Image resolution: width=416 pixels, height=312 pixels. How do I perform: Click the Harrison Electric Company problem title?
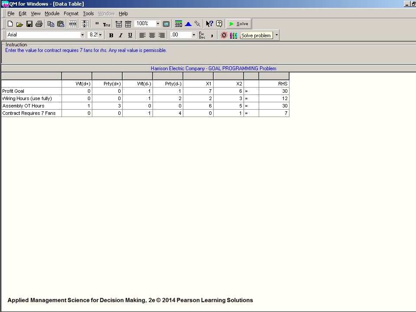point(213,68)
